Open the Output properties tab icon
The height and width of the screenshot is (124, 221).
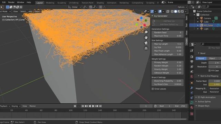coord(192,62)
